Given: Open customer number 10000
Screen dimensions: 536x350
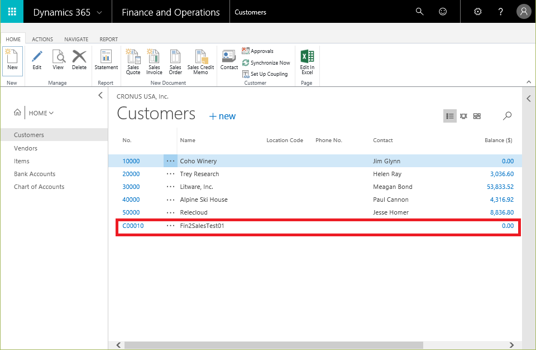Looking at the screenshot, I should pyautogui.click(x=131, y=161).
